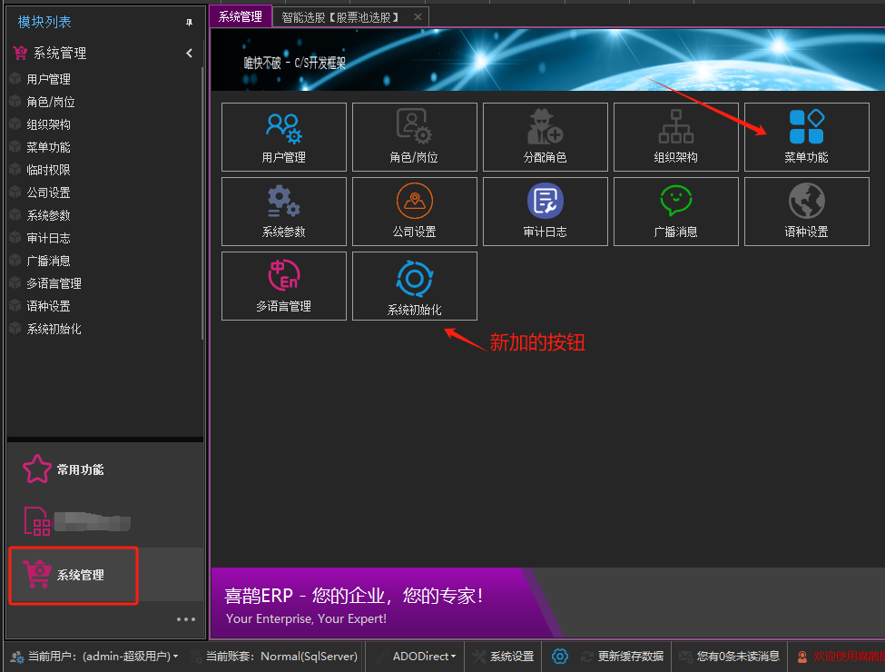Click the ADODirect plug icon in status bar

382,657
